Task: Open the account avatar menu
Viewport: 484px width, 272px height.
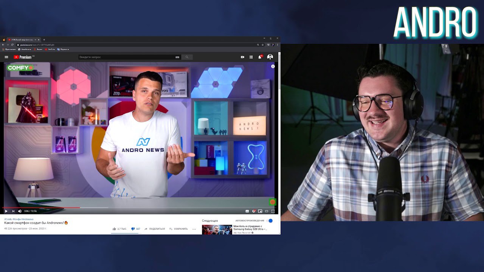Action: coord(270,57)
